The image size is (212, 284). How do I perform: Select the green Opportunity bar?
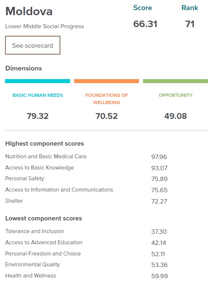[176, 81]
